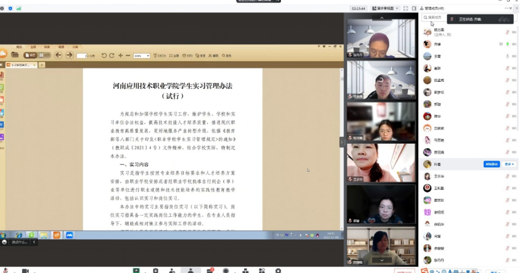Image resolution: width=520 pixels, height=273 pixels.
Task: Collapse video strip with up chevron
Action: 381,17
